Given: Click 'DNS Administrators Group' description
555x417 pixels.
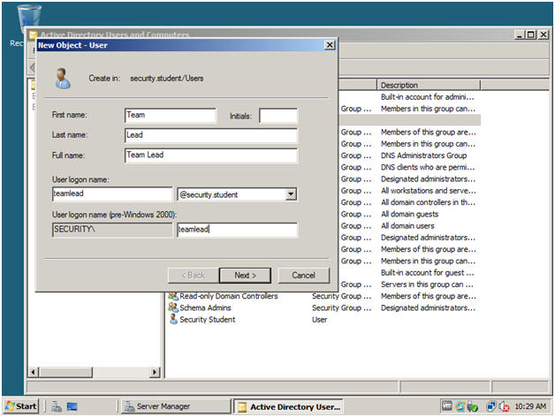Looking at the screenshot, I should pyautogui.click(x=423, y=155).
